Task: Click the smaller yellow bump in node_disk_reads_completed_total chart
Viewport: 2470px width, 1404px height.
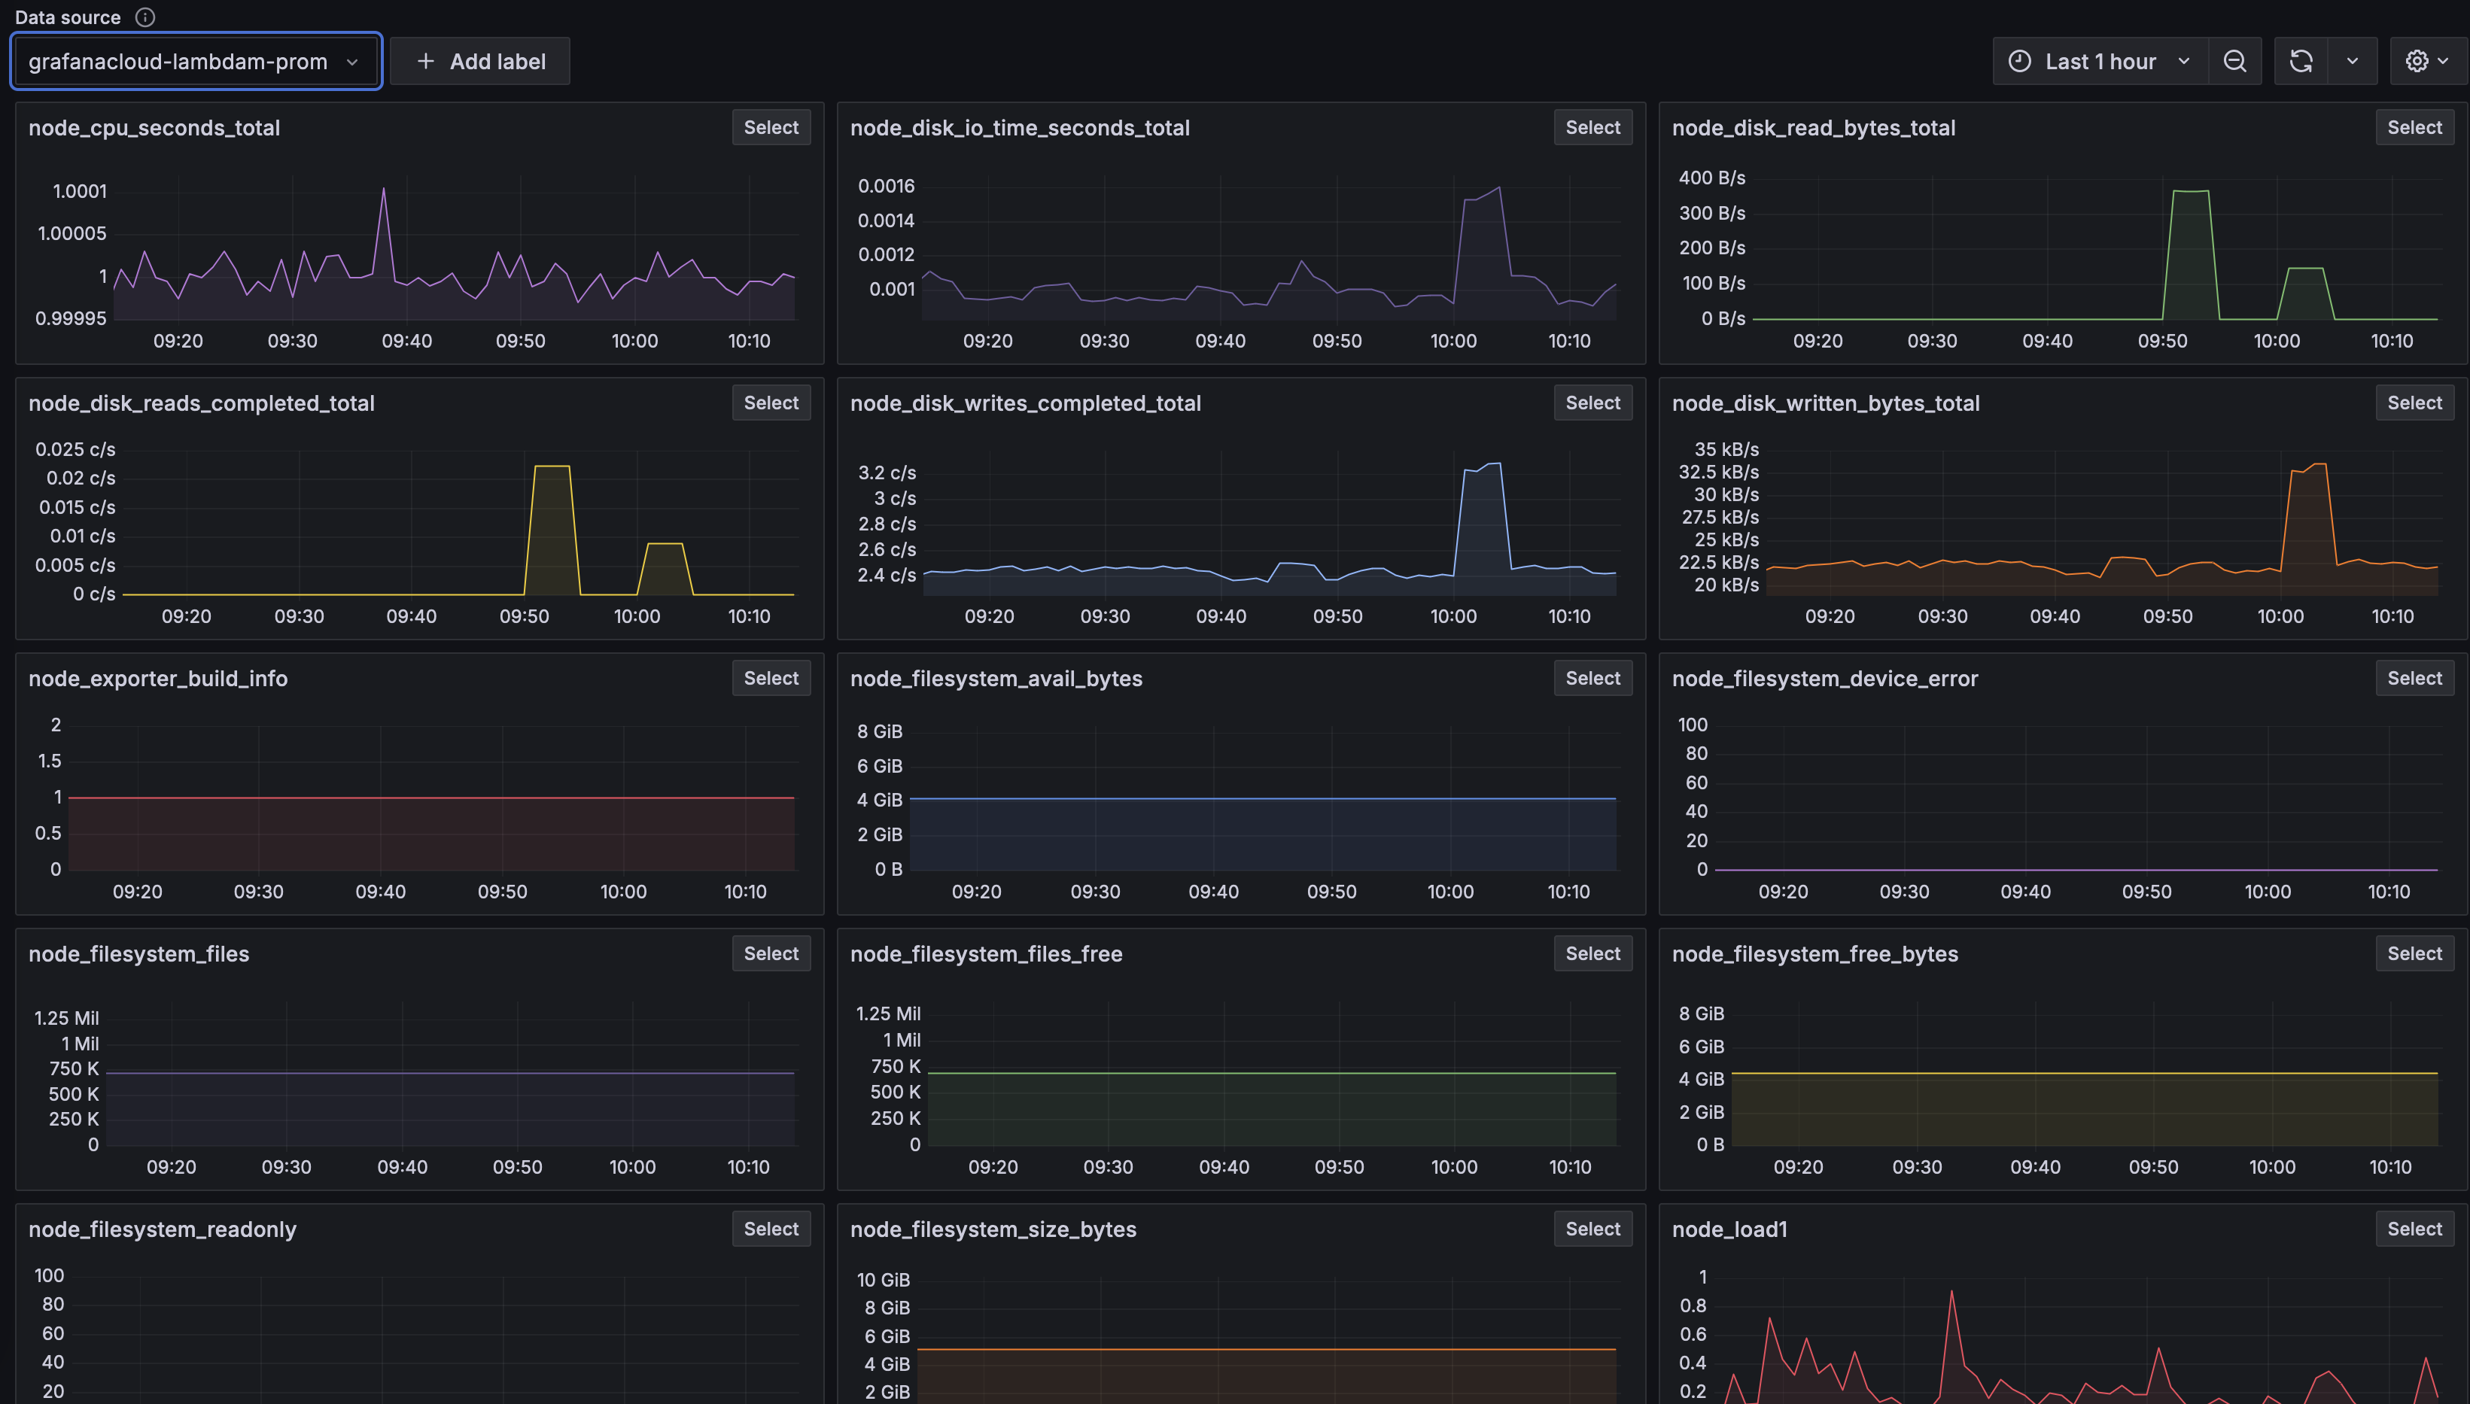Action: [x=665, y=545]
